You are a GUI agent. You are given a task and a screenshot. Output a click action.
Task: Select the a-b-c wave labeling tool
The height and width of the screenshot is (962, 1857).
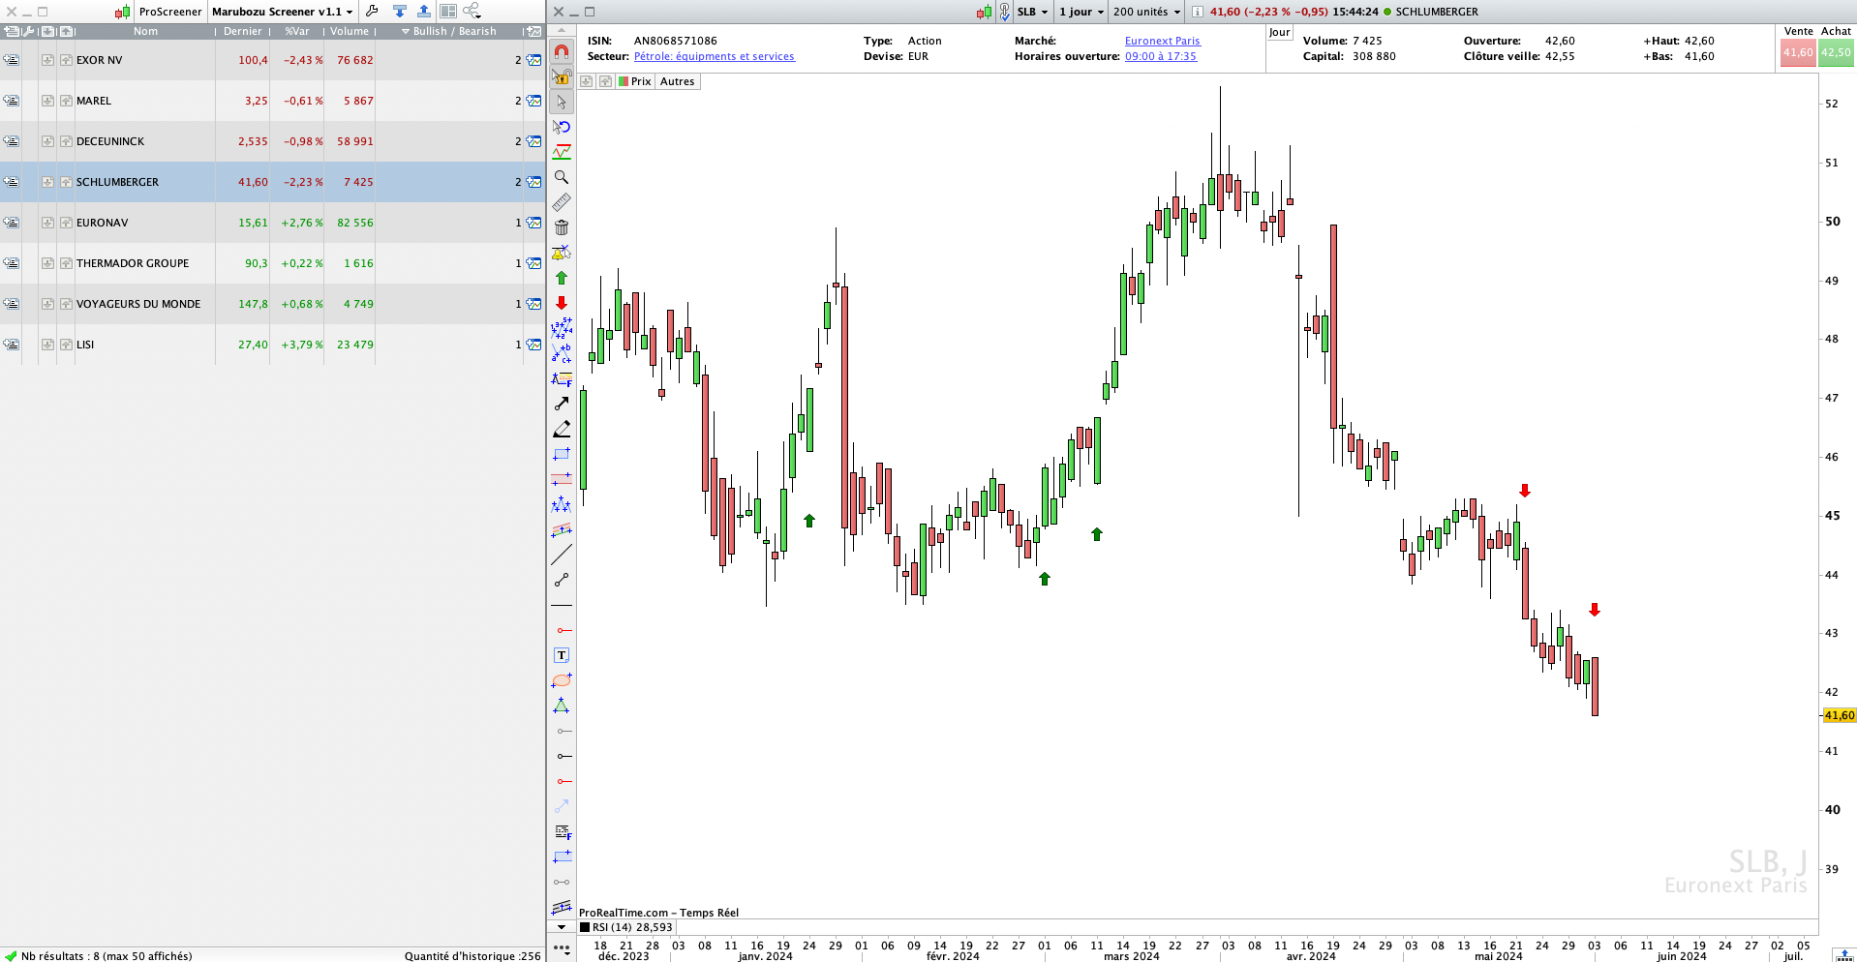(x=562, y=353)
